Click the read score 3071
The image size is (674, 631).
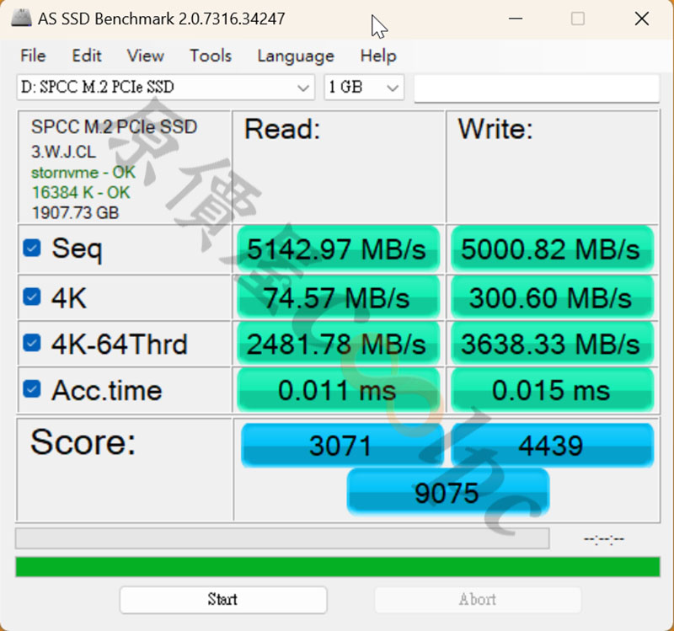tap(341, 446)
